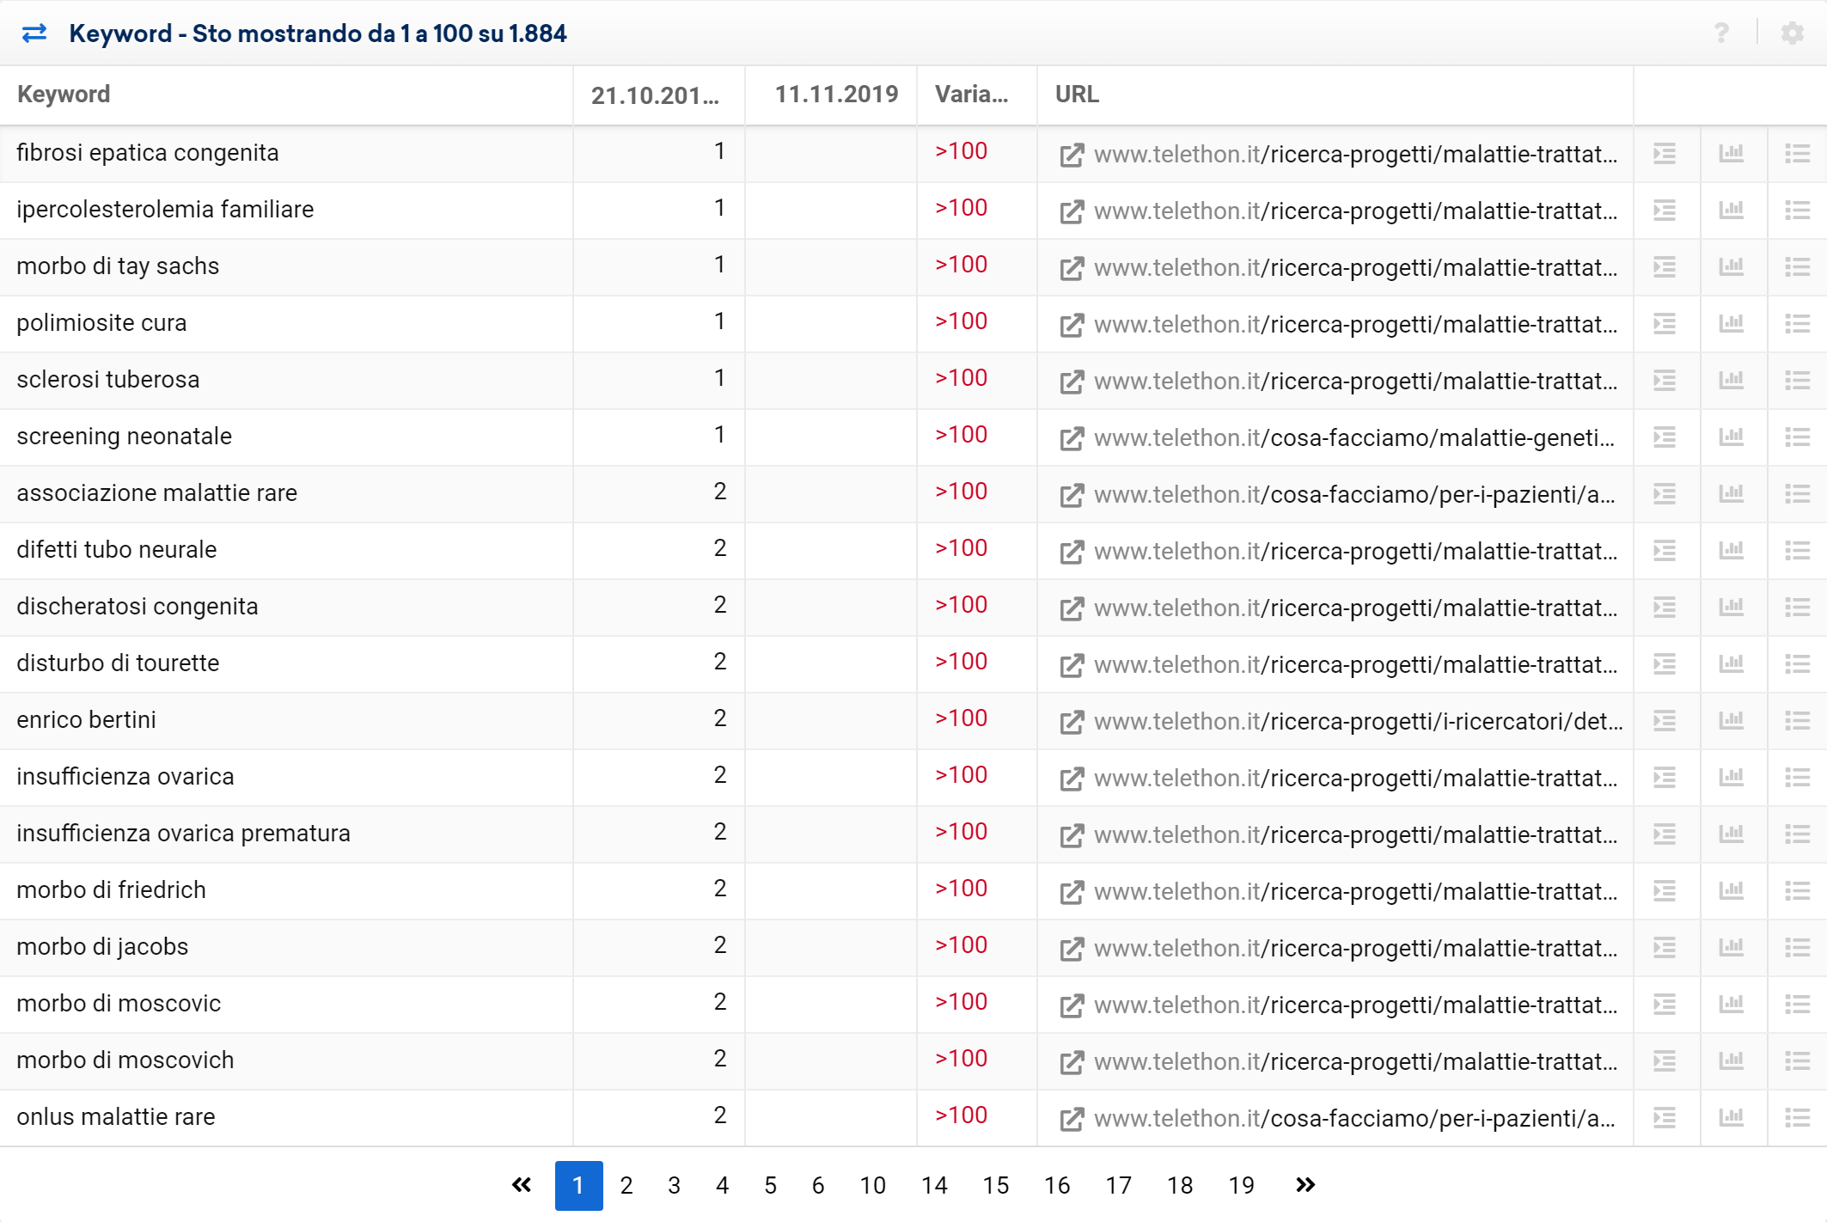Viewport: 1827px width, 1222px height.
Task: Open external link icon for screening neonatale row
Action: [1071, 438]
